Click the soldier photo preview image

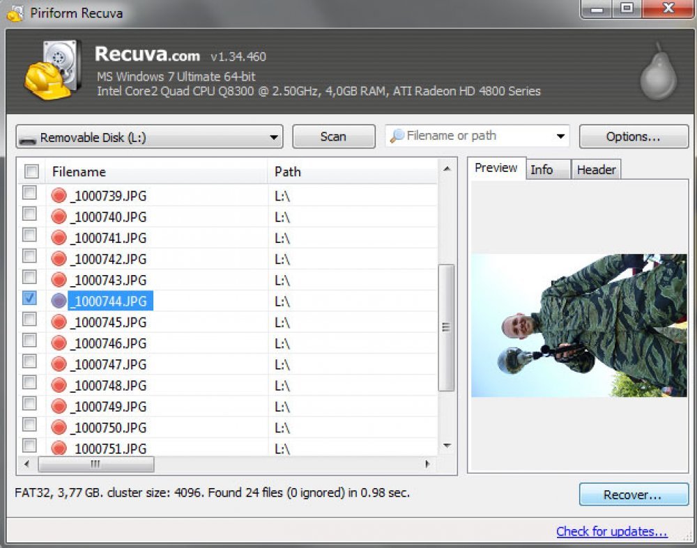coord(579,325)
